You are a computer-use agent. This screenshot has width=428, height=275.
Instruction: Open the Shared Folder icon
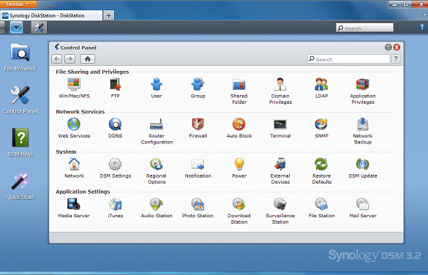pos(239,84)
